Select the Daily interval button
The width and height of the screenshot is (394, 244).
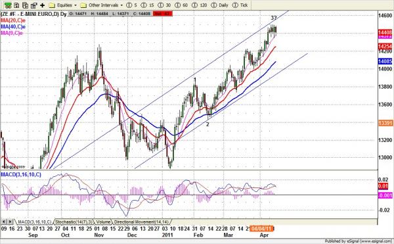pos(219,5)
